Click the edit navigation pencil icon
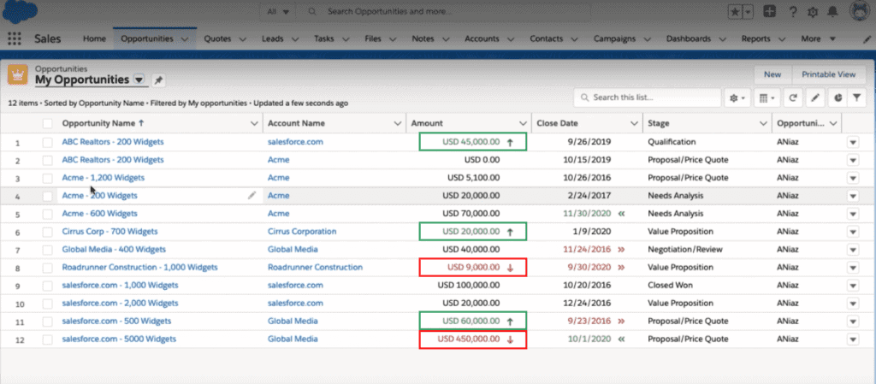Screen dimensions: 876x384 (x=867, y=39)
